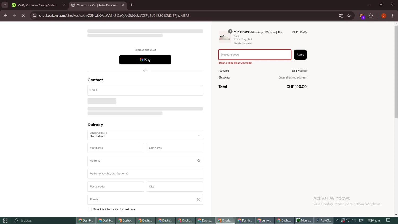Click the page vertical scrollbar
398x224 pixels.
(x=396, y=72)
